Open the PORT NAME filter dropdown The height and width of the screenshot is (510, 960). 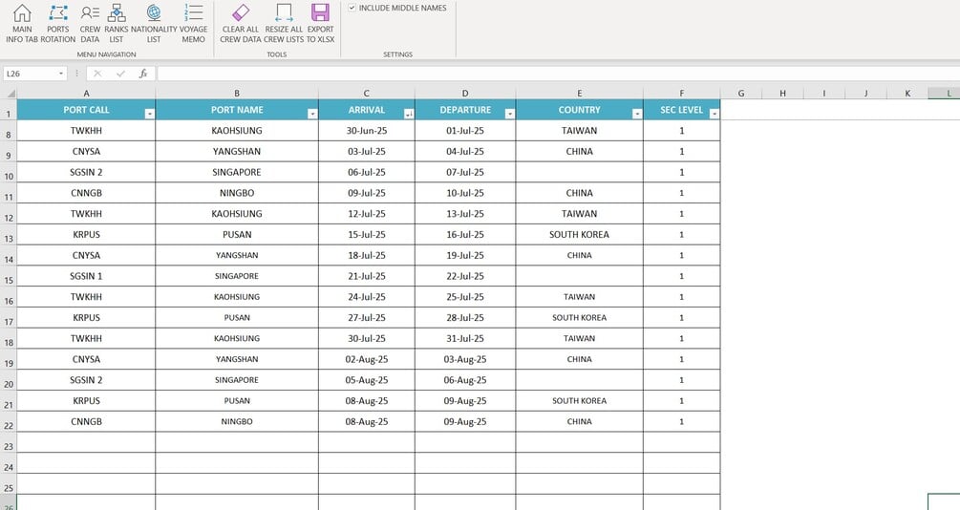[x=312, y=114]
